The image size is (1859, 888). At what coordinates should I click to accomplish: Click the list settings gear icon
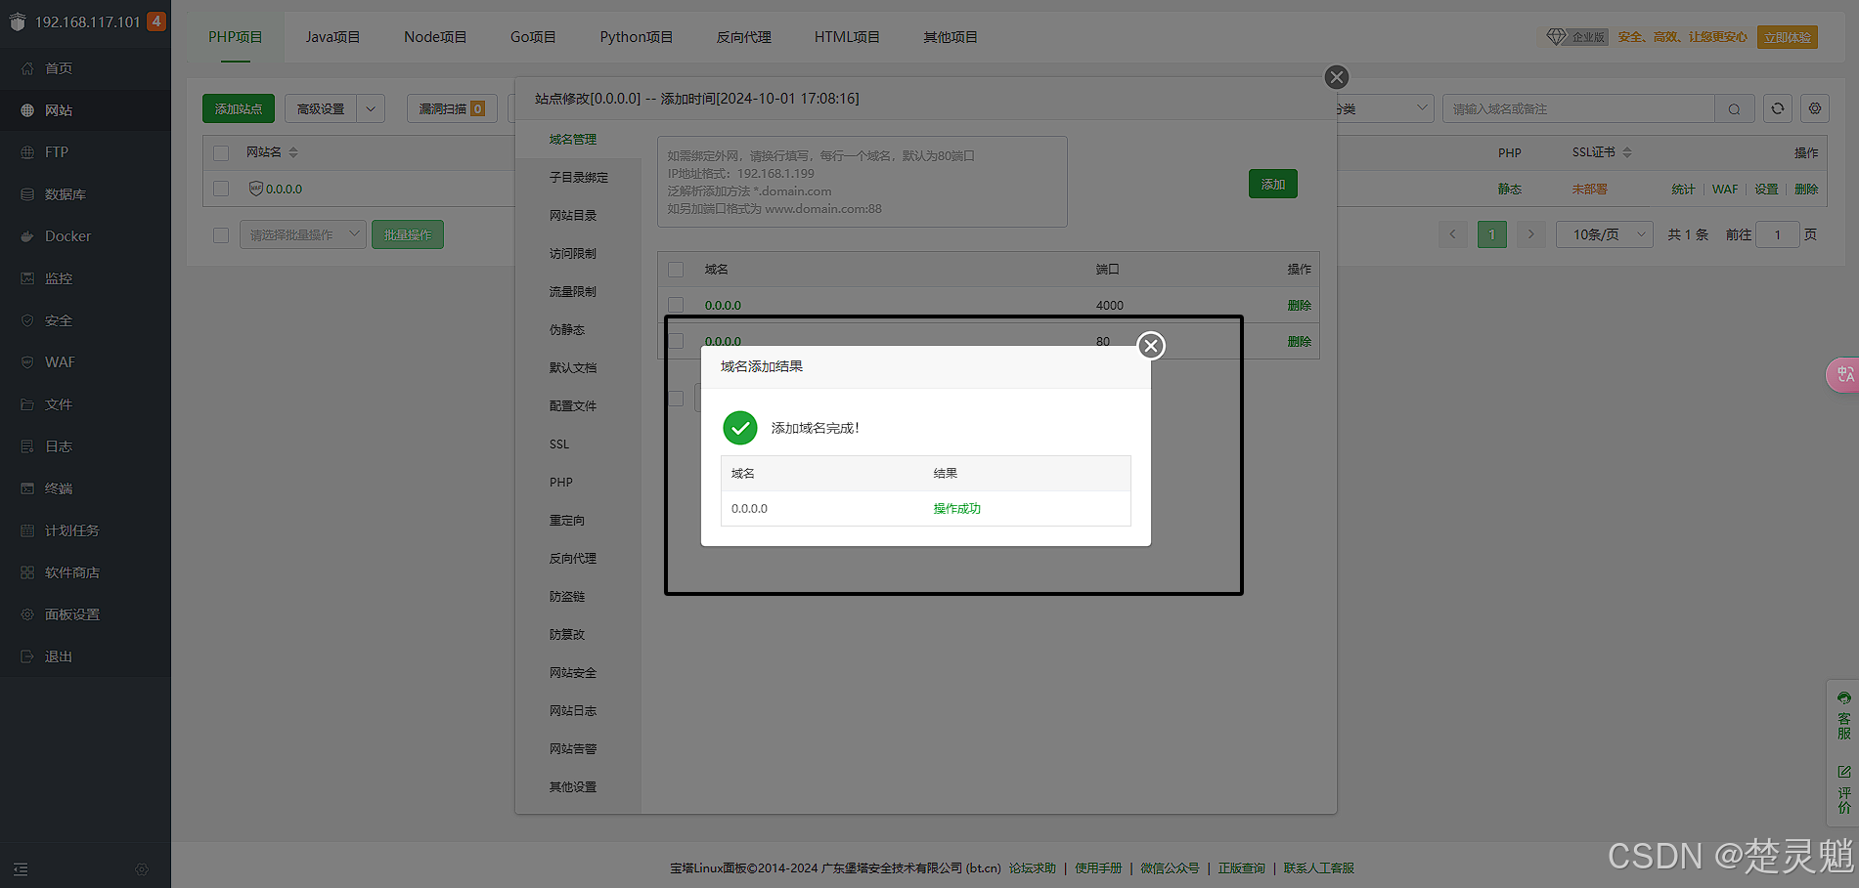pos(1815,108)
